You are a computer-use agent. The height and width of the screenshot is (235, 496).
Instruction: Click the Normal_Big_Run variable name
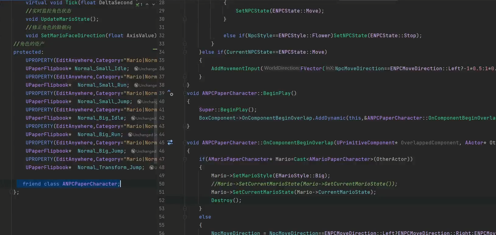tap(99, 134)
